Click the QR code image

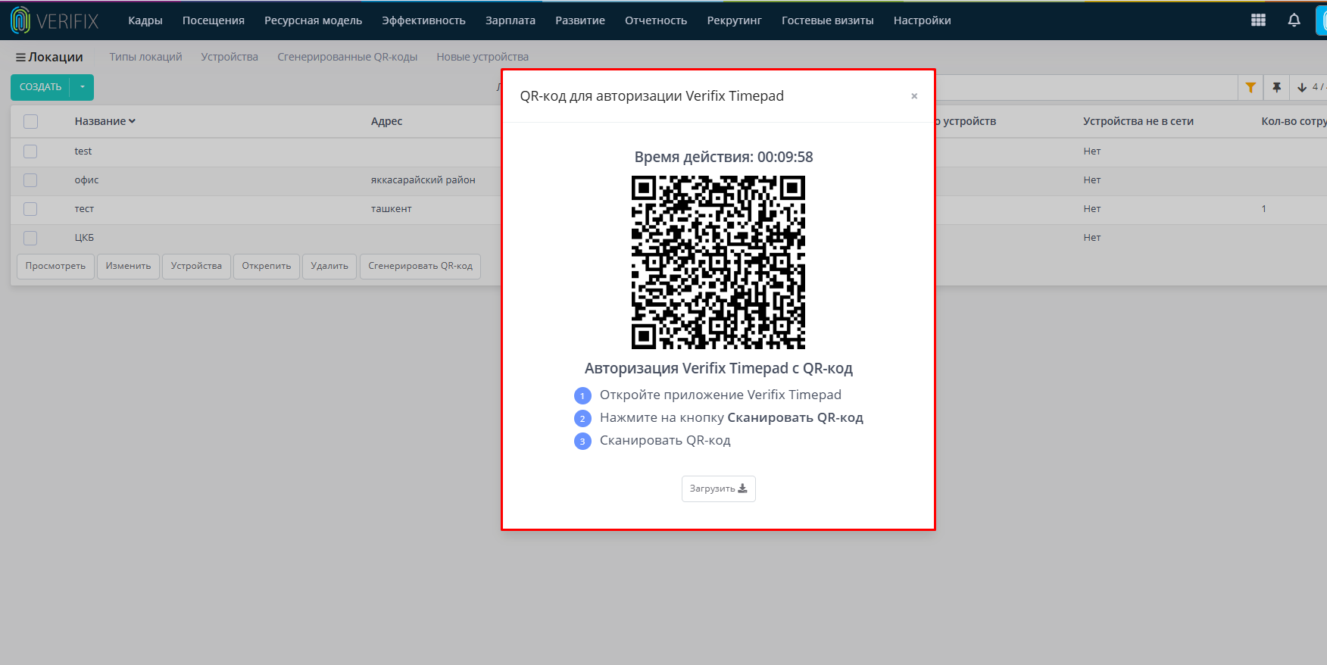click(x=718, y=262)
